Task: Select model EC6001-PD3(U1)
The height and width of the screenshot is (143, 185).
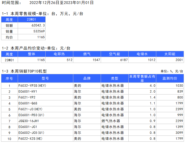Action: click(x=31, y=115)
